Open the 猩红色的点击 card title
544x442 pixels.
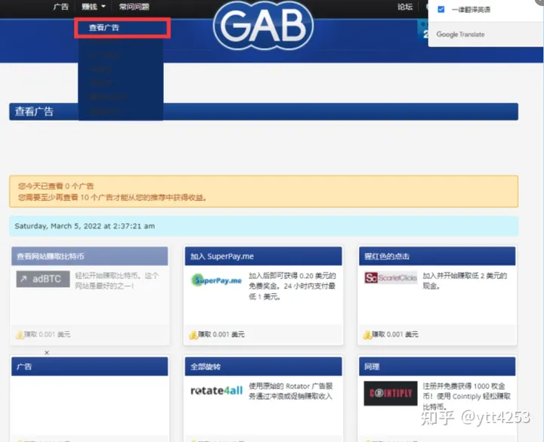(x=387, y=256)
